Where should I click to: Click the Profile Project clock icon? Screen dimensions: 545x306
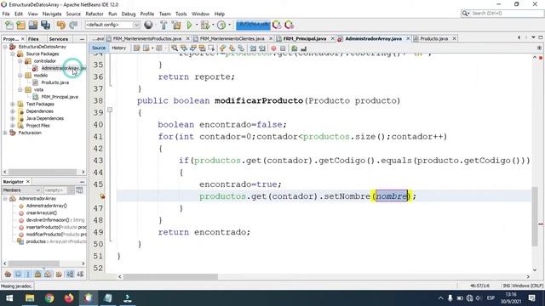coord(221,25)
